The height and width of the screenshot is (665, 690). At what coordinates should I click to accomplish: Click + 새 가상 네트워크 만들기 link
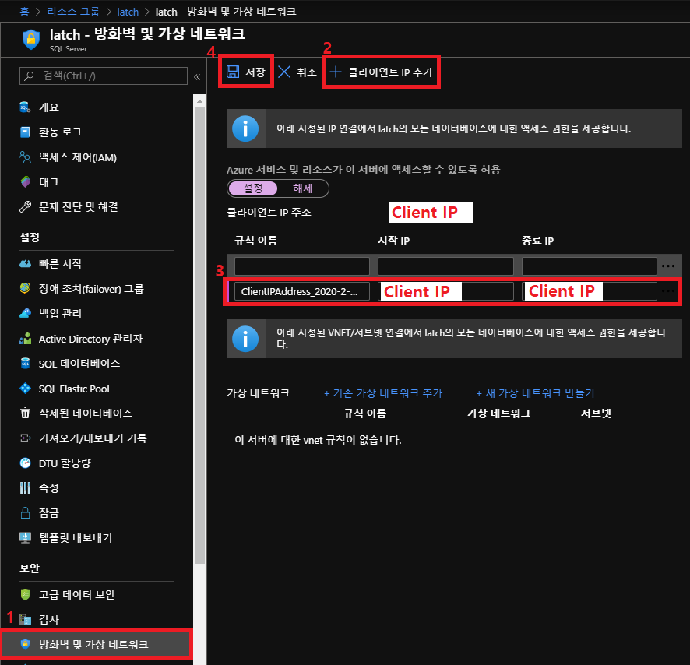(x=535, y=393)
